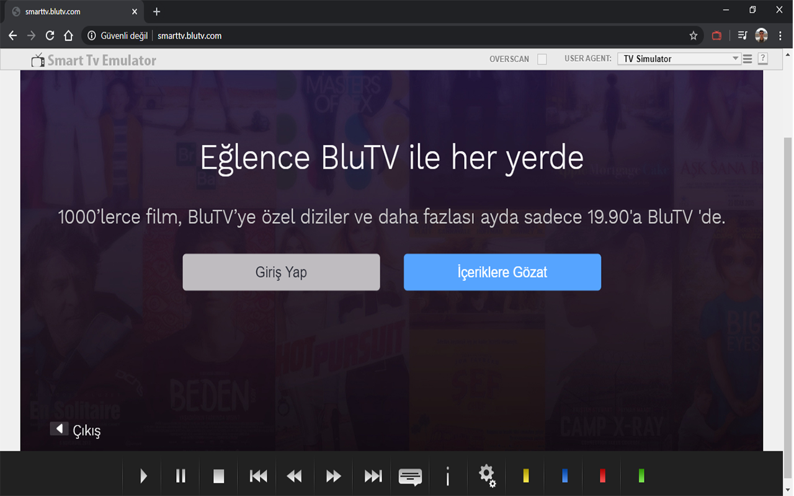Click the blue remote color key
This screenshot has width=794, height=496.
(564, 476)
